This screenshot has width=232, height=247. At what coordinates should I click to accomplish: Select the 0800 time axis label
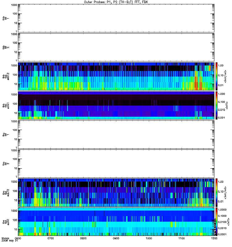pyautogui.click(x=83, y=238)
